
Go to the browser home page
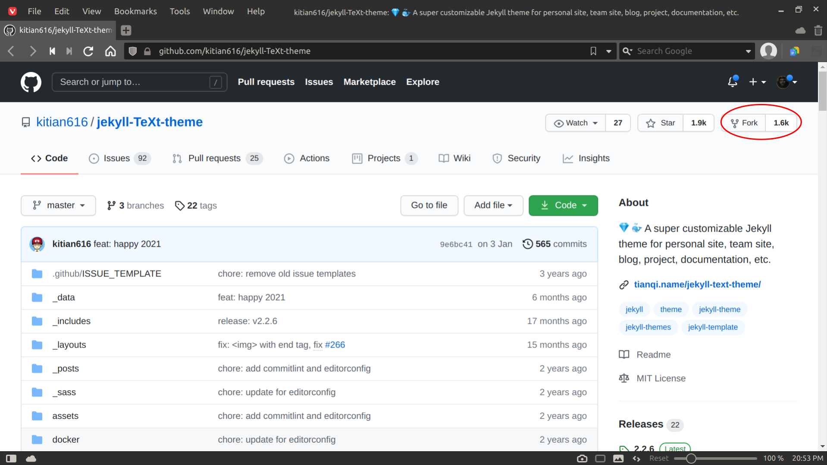tap(111, 51)
